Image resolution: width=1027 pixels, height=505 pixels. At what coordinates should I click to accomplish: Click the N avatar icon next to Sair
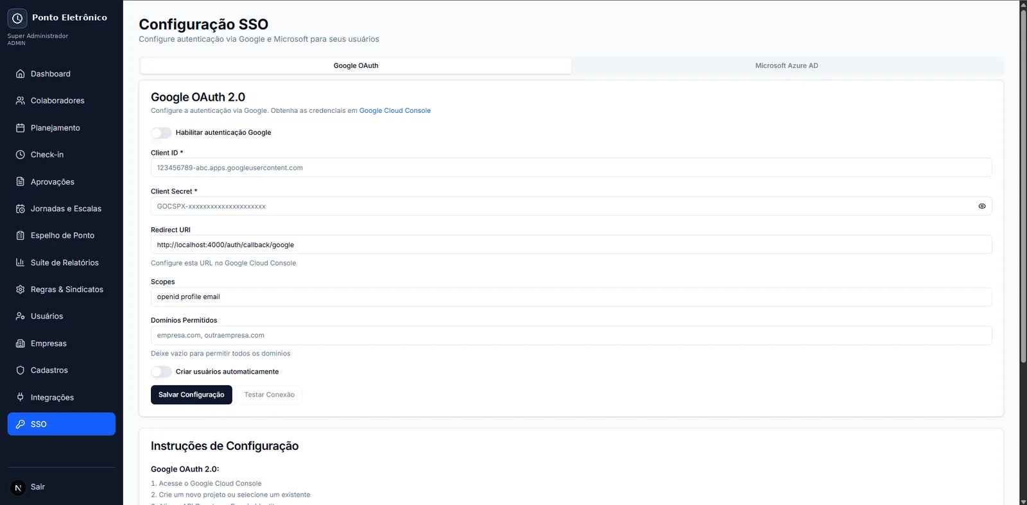(x=18, y=488)
